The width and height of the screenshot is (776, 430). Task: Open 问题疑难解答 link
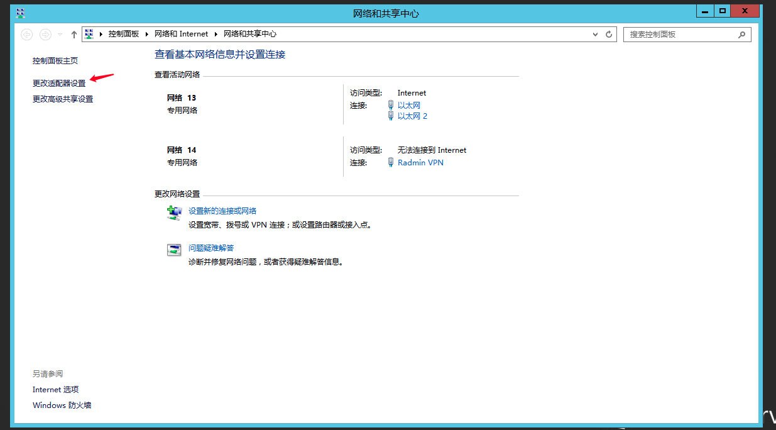tap(211, 248)
